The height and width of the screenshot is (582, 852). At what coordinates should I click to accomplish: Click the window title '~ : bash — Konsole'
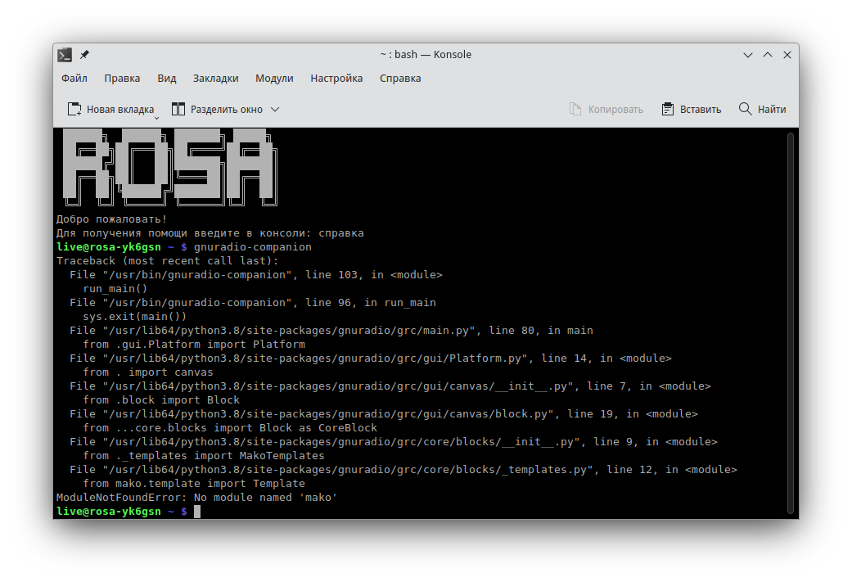tap(426, 55)
